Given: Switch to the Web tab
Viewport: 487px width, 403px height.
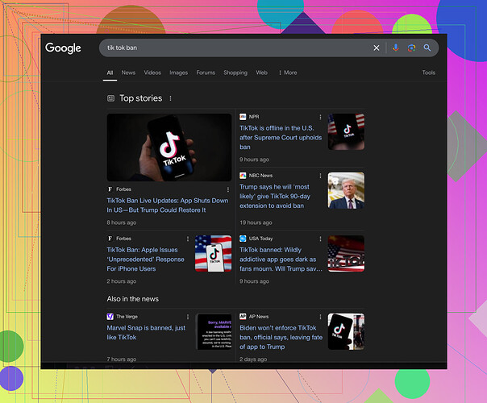Looking at the screenshot, I should 261,73.
